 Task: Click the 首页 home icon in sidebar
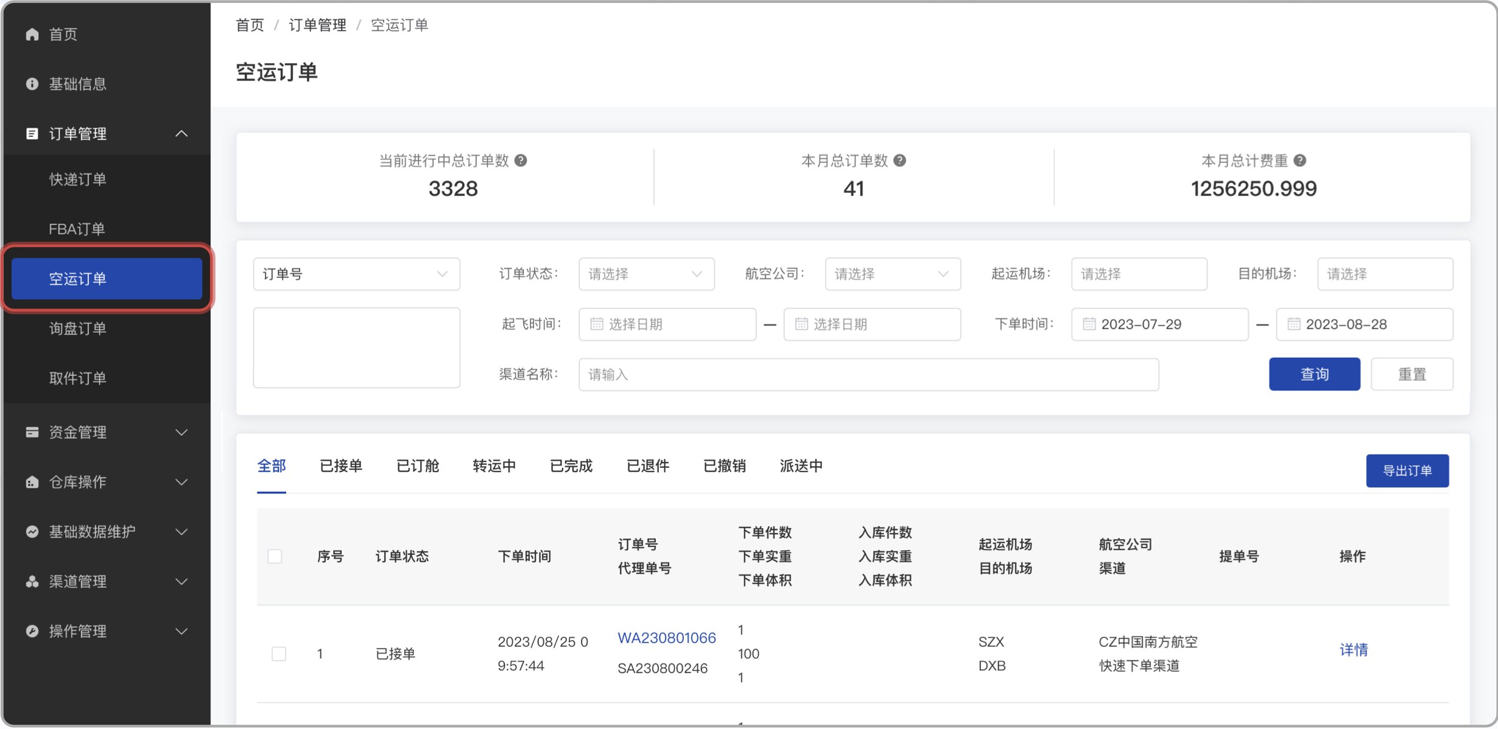point(32,34)
